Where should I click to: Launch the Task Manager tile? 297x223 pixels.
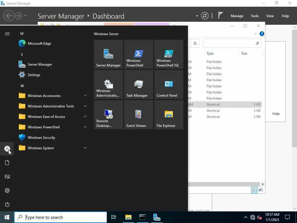pyautogui.click(x=138, y=84)
